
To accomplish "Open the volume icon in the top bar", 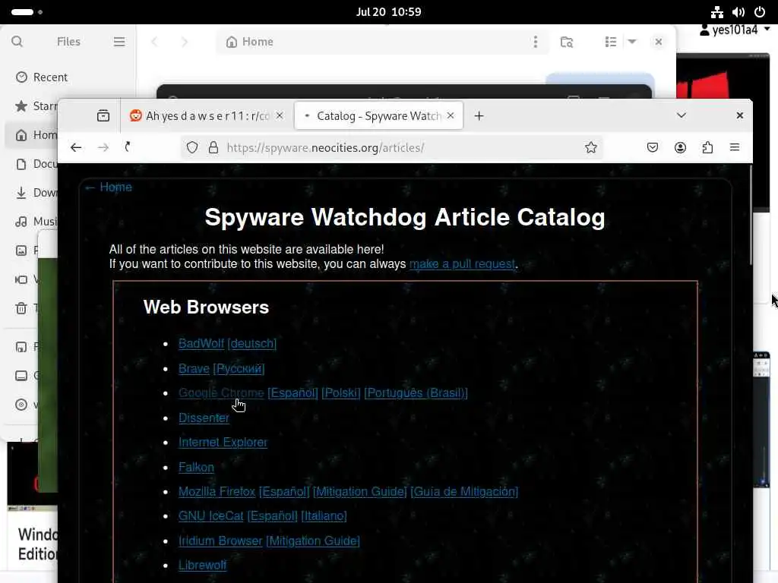I will coord(738,12).
